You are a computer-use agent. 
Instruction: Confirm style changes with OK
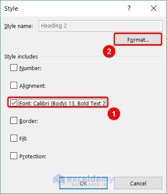coord(83,183)
